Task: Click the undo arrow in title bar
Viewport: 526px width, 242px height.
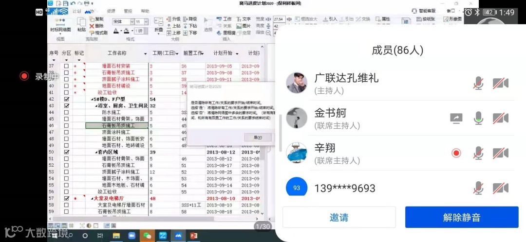Action: pyautogui.click(x=73, y=3)
